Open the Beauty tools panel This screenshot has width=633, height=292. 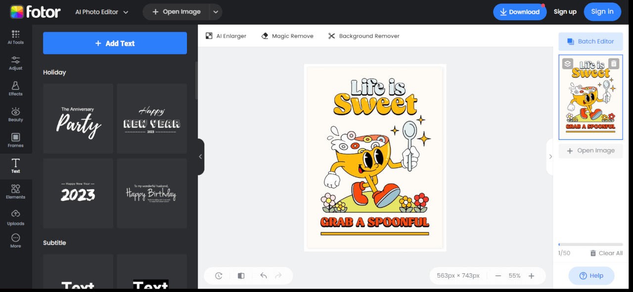(15, 114)
